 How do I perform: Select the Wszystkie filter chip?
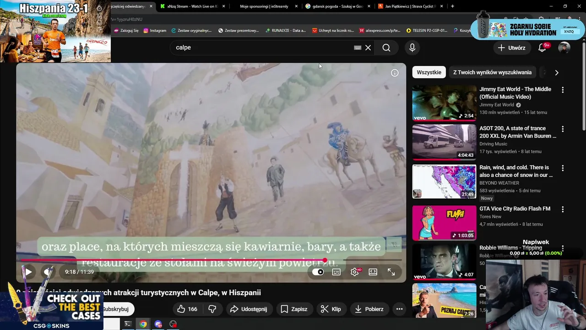point(429,72)
